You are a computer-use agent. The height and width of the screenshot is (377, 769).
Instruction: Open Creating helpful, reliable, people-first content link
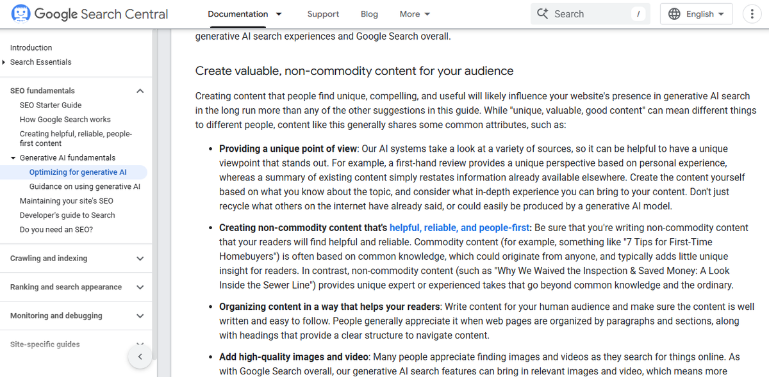(76, 138)
